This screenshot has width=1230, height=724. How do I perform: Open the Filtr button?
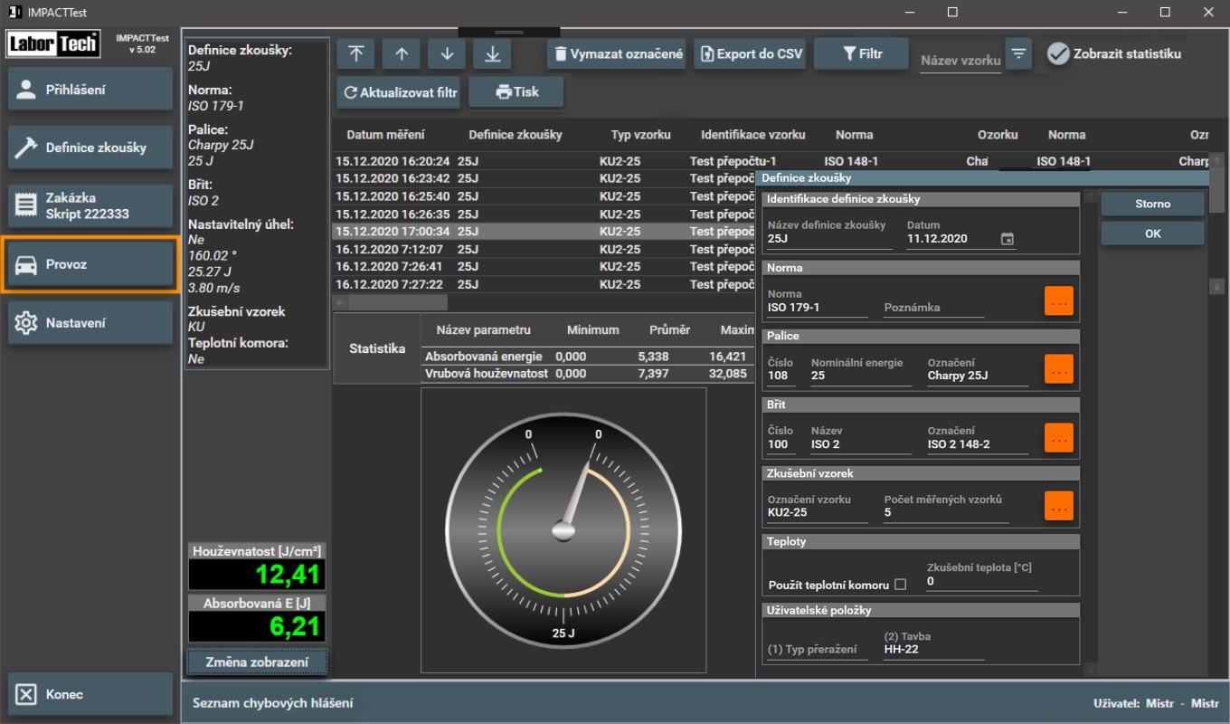[861, 54]
